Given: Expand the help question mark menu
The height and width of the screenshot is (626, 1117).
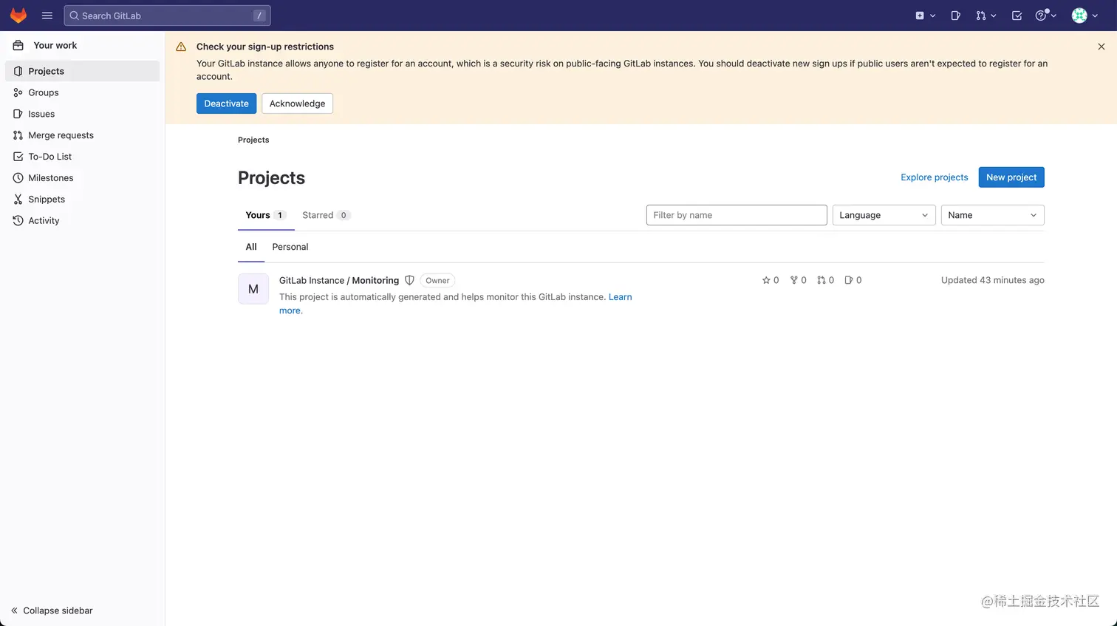Looking at the screenshot, I should coord(1045,16).
